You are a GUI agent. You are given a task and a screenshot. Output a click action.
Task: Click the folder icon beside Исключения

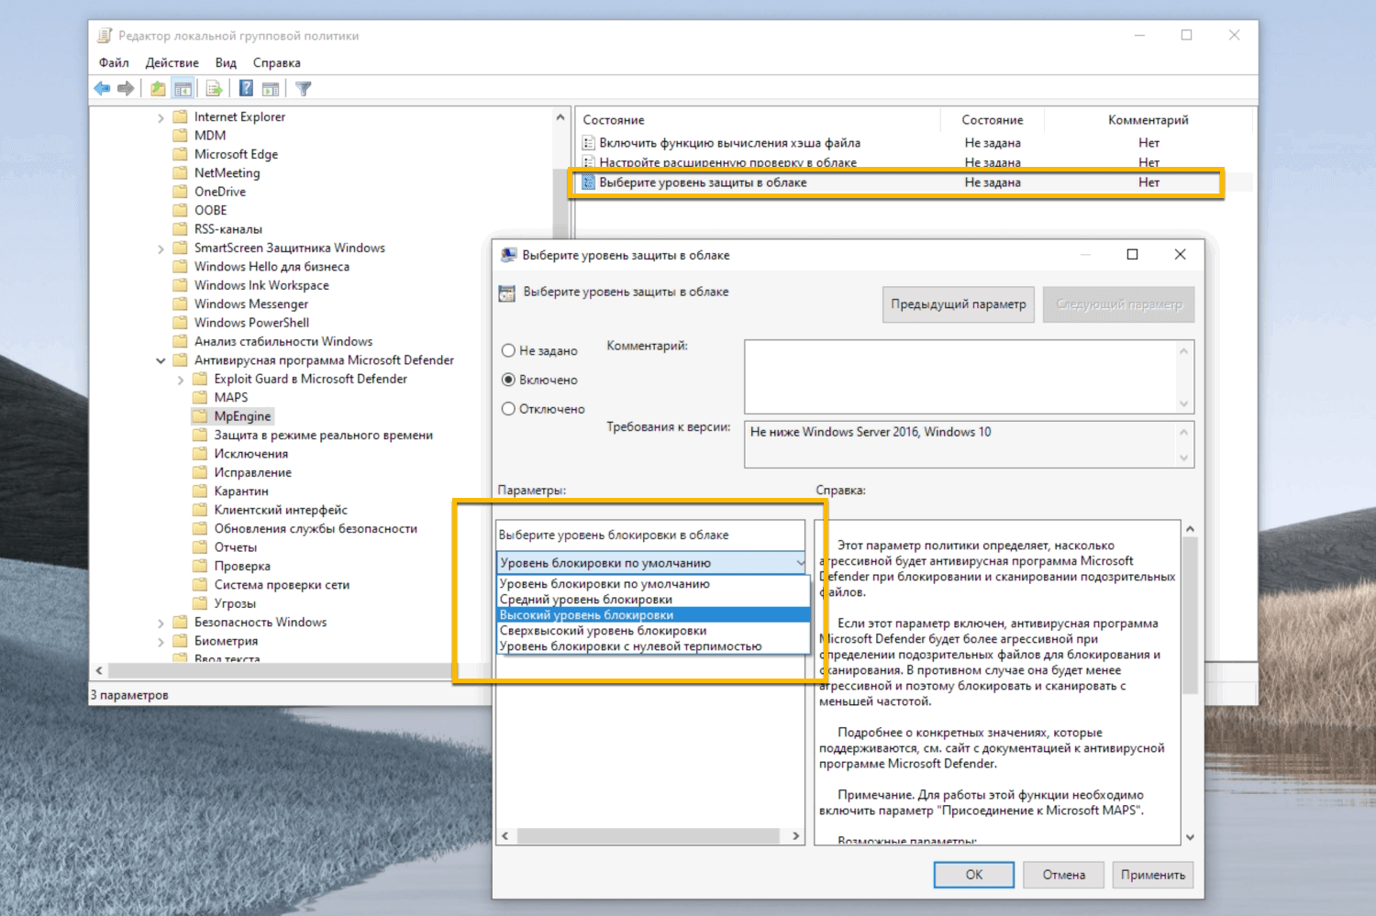point(200,454)
